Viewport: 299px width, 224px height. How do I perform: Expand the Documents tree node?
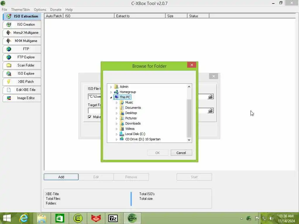coord(117,108)
